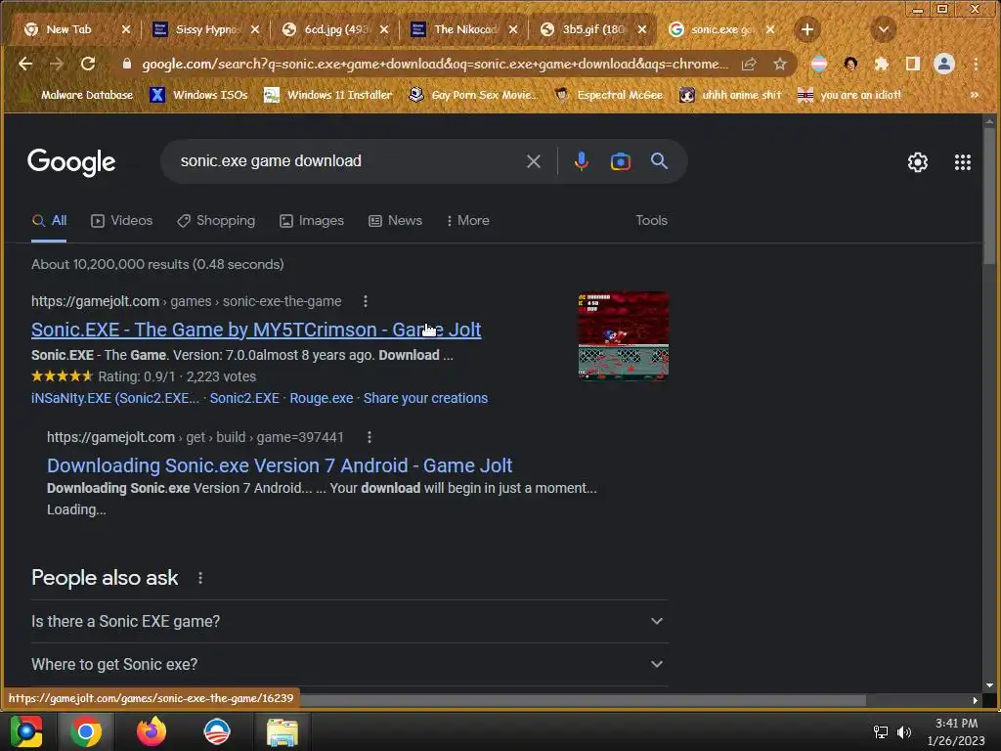Open Firefox from the taskbar
Screen dimensions: 1001x751
[x=152, y=731]
